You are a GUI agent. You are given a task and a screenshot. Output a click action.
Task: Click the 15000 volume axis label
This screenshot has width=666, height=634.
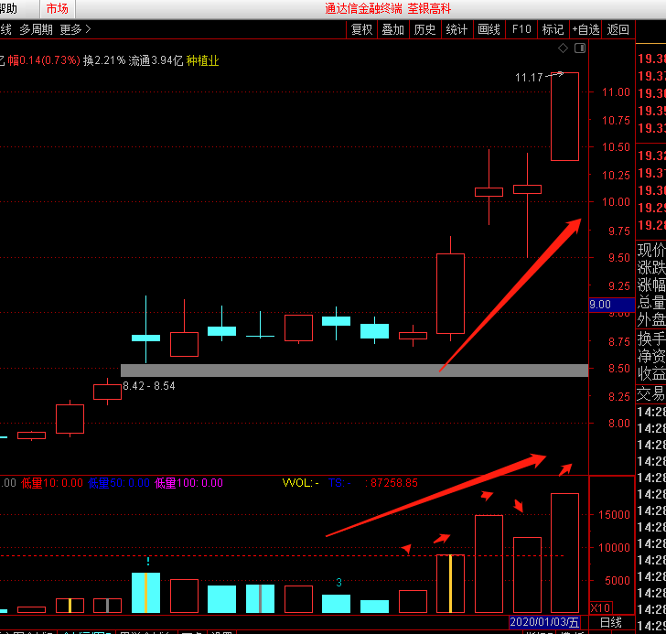coord(614,515)
